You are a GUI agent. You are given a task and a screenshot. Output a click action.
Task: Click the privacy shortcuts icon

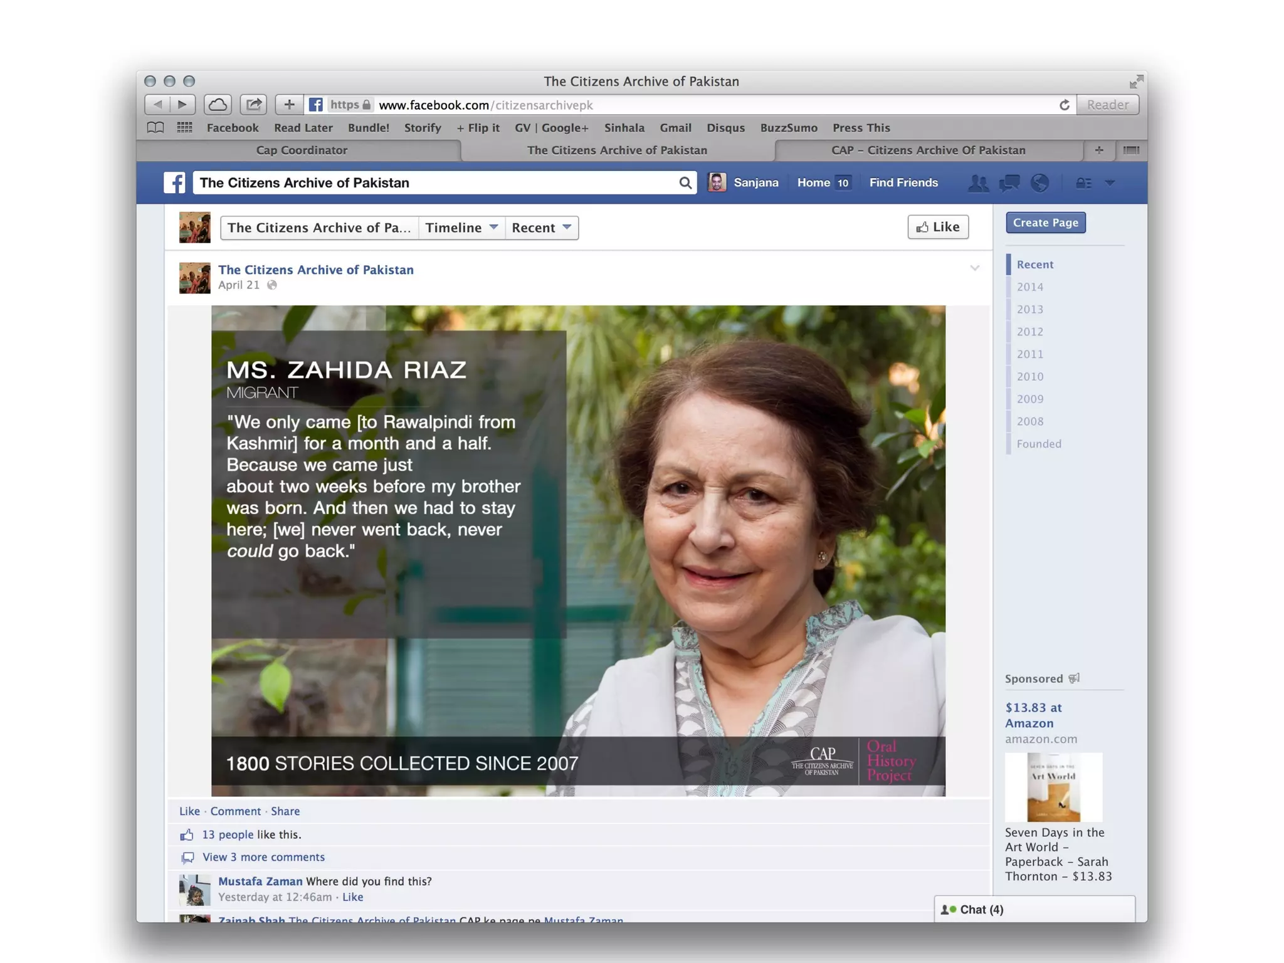(1083, 182)
